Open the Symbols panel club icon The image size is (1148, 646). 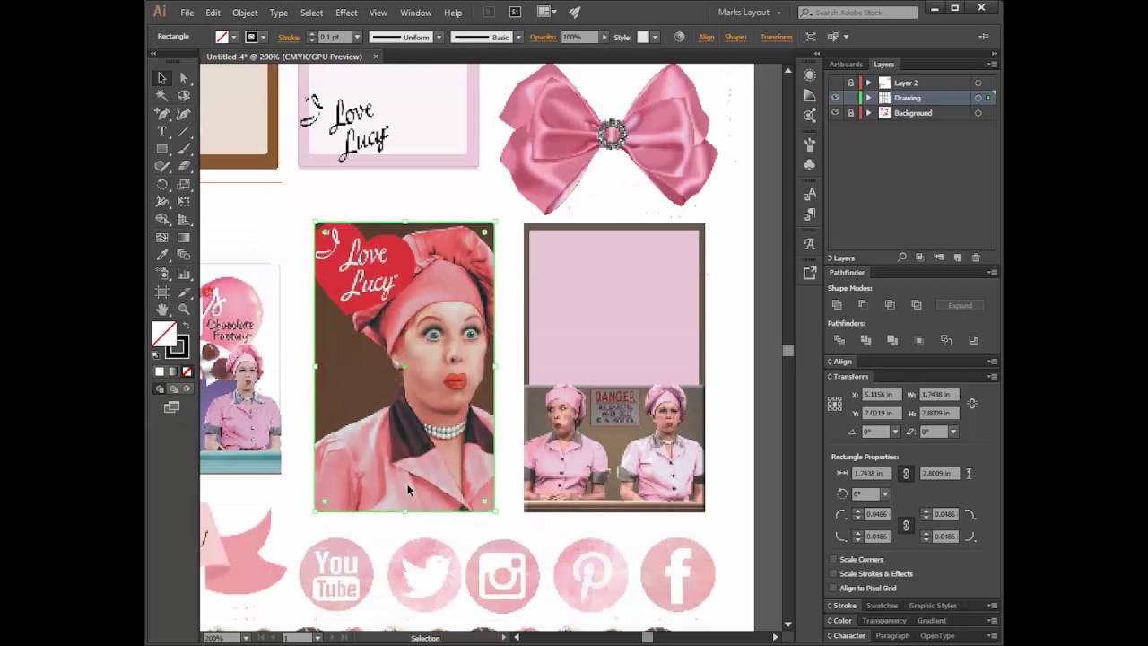(810, 165)
